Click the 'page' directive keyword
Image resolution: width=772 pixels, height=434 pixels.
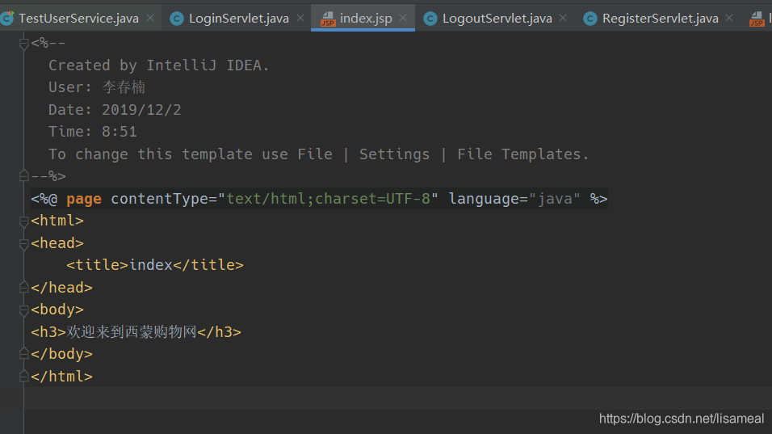pyautogui.click(x=84, y=199)
